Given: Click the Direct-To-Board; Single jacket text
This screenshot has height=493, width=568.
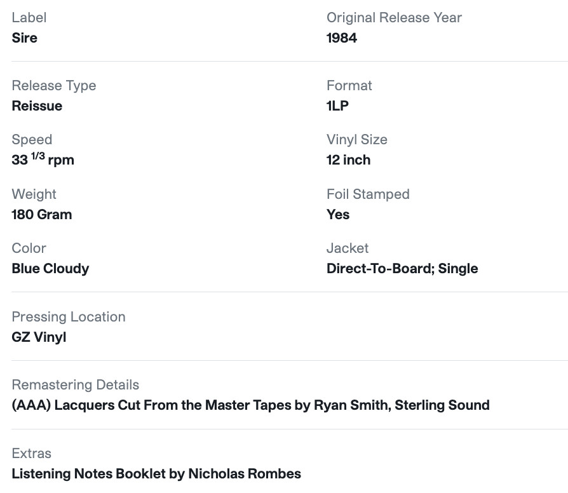Looking at the screenshot, I should [402, 268].
